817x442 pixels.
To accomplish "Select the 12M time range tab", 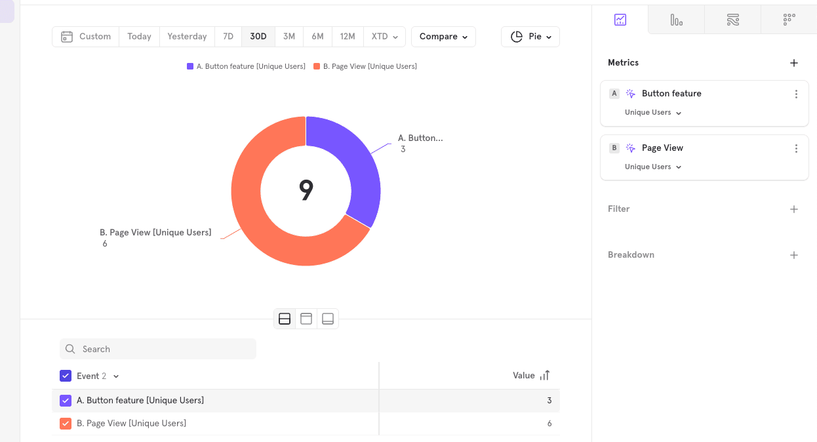I will tap(348, 37).
